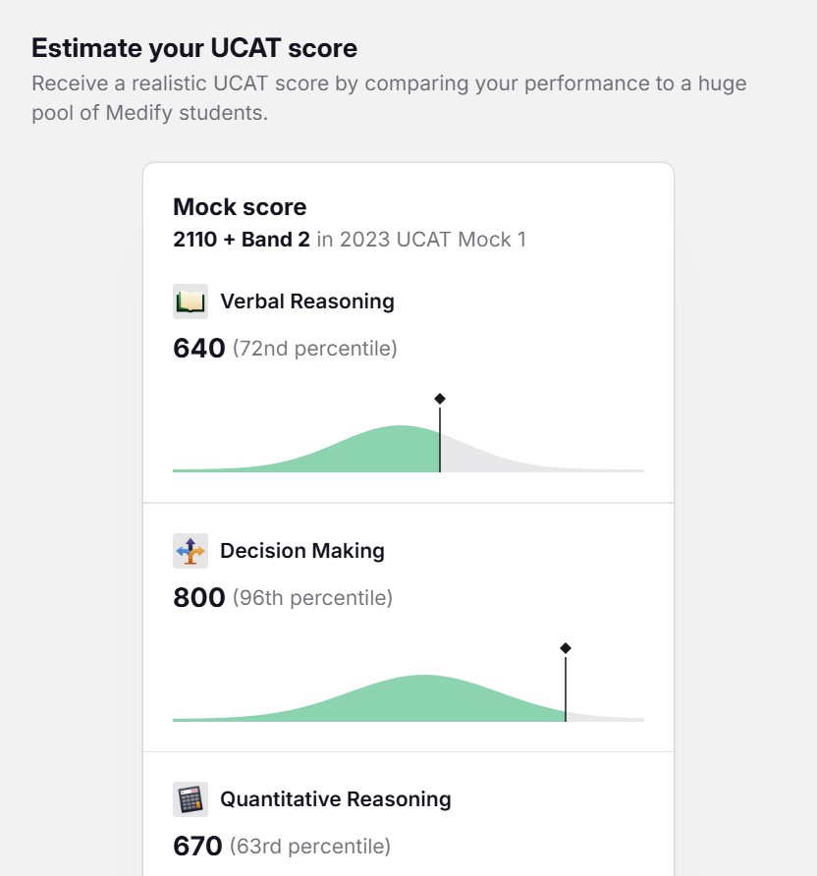Click the "Mock score" card title
817x876 pixels.
[x=240, y=207]
